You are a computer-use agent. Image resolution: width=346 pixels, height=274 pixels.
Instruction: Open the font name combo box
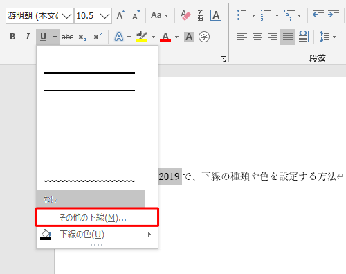(39, 16)
